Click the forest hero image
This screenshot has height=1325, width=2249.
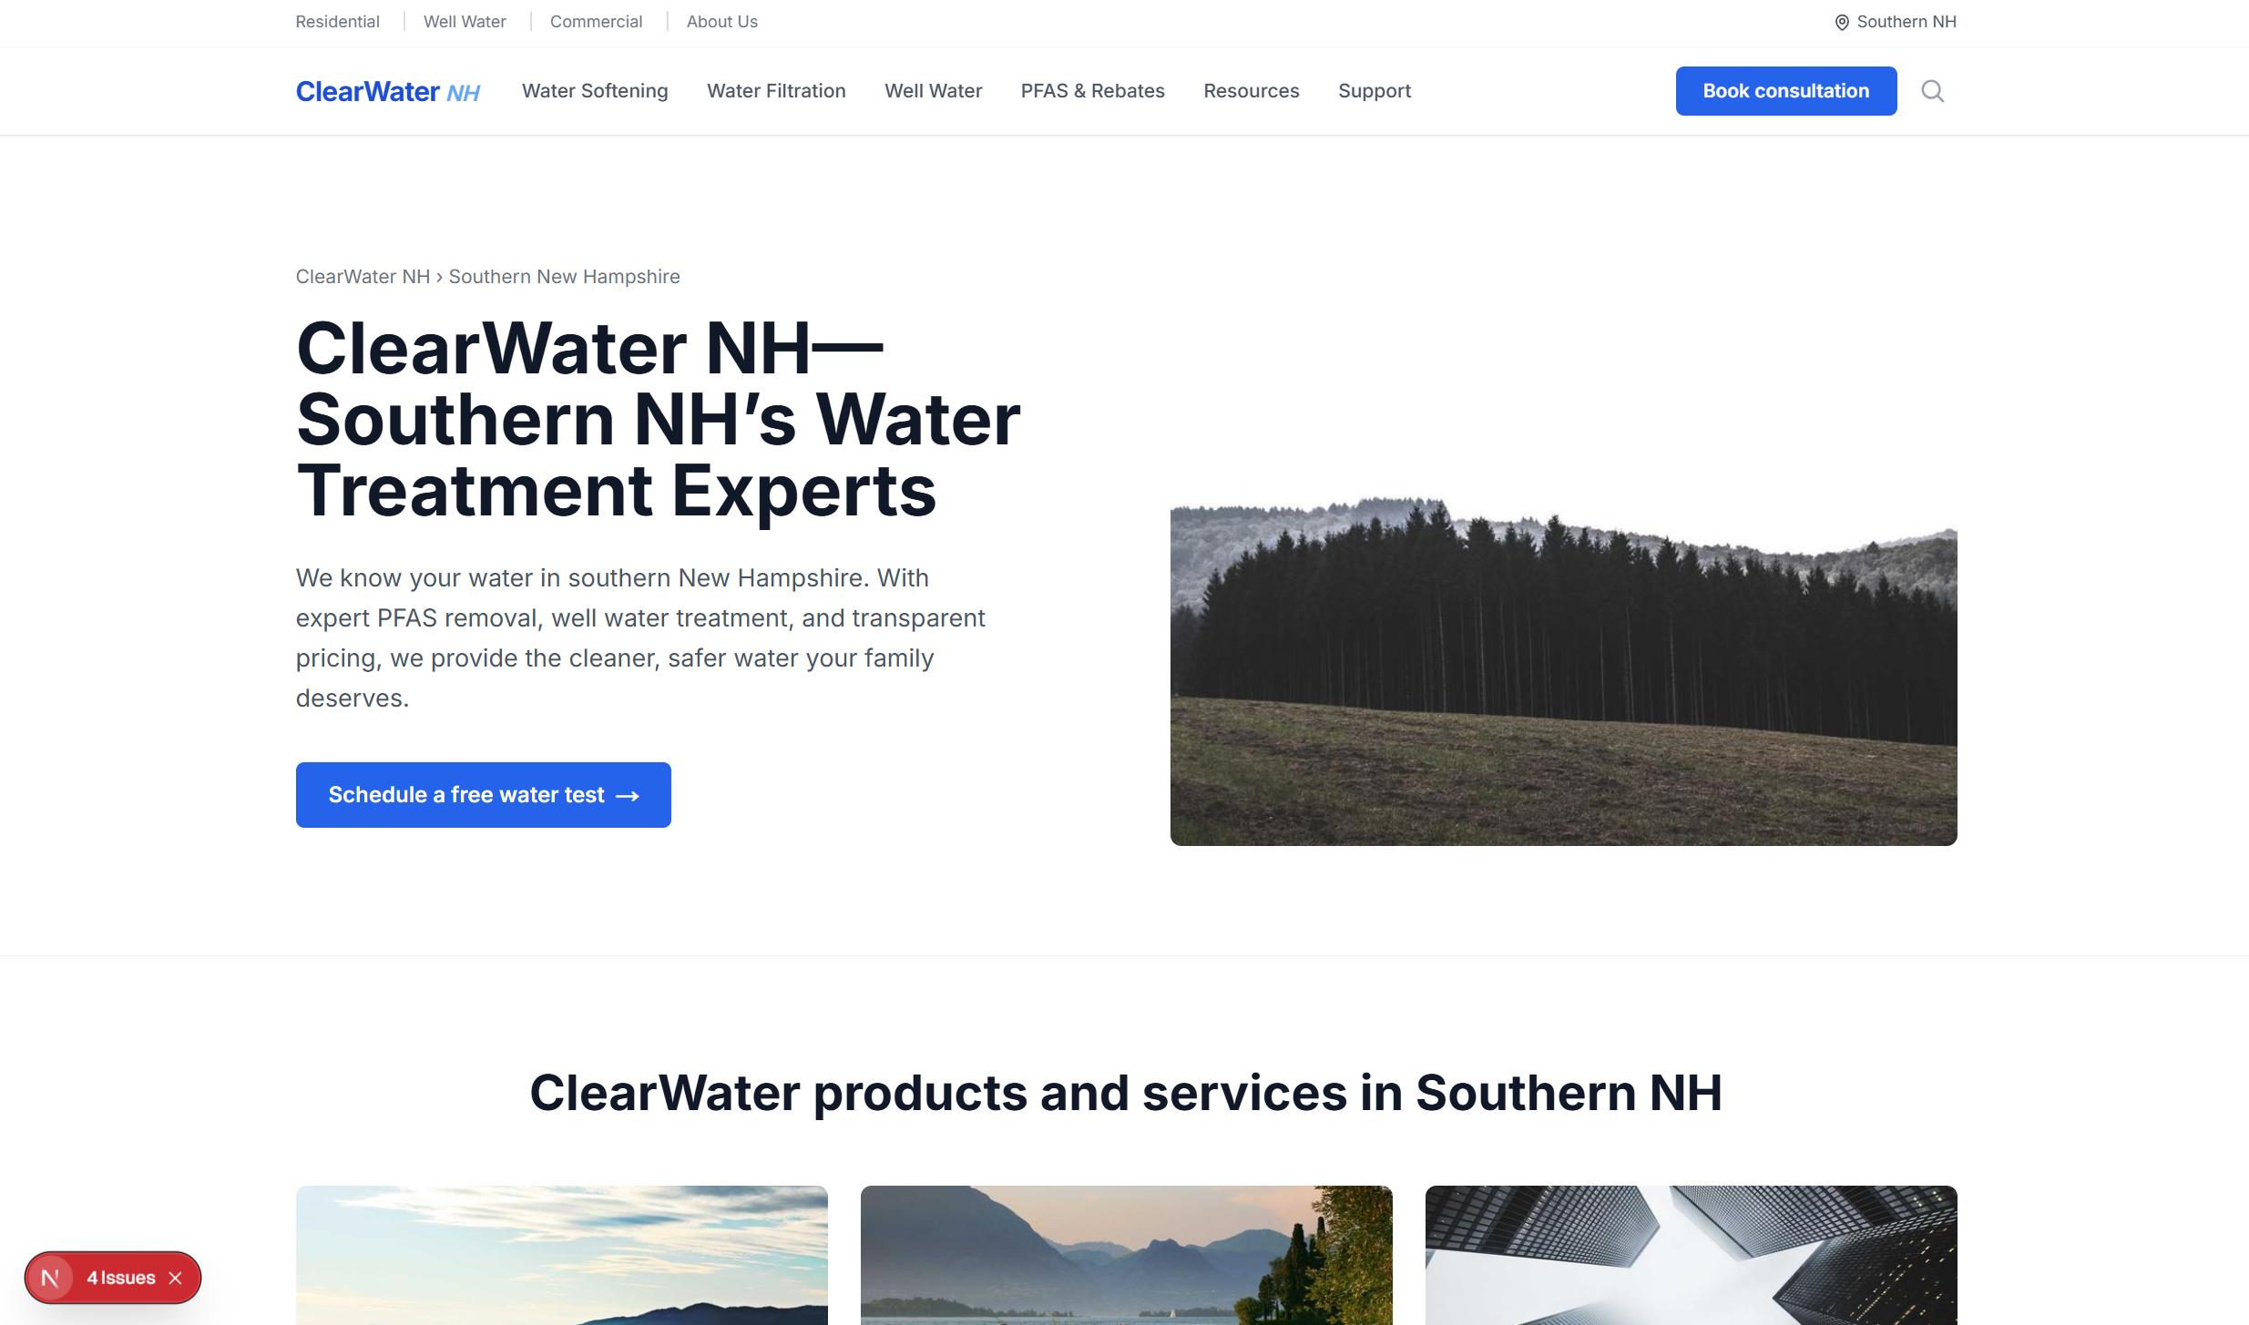point(1563,671)
